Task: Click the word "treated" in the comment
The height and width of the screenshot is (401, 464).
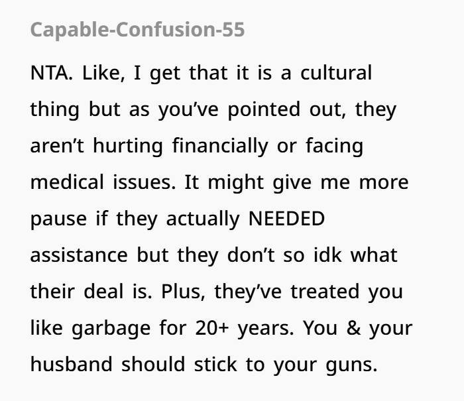Action: 325,291
